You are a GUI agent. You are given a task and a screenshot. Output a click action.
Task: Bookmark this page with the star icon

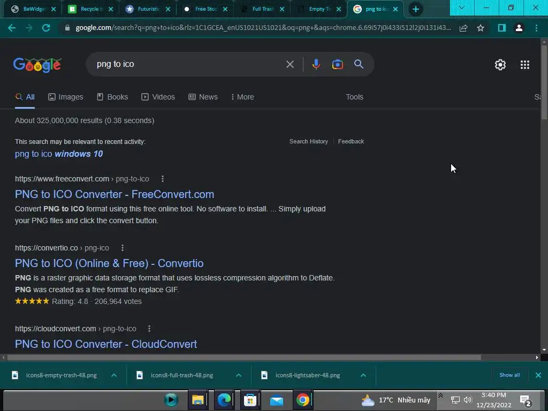[481, 28]
